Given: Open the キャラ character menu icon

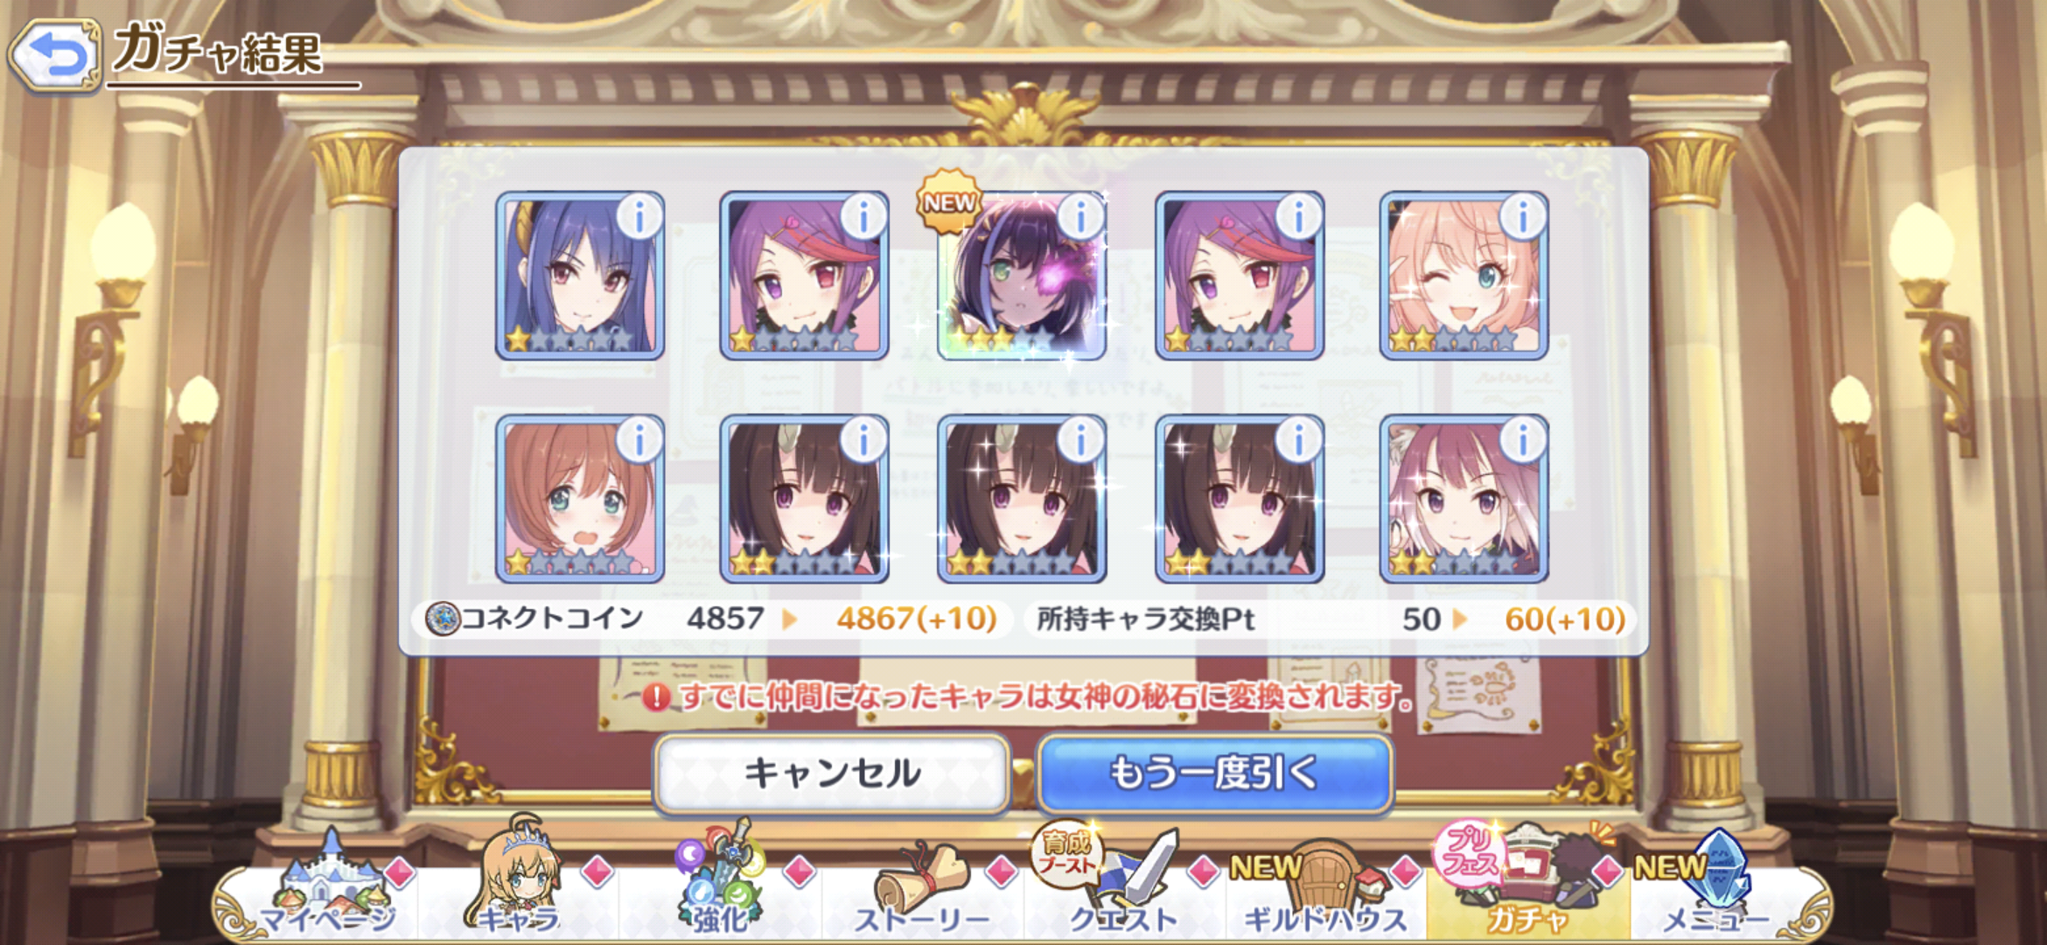Looking at the screenshot, I should [520, 875].
